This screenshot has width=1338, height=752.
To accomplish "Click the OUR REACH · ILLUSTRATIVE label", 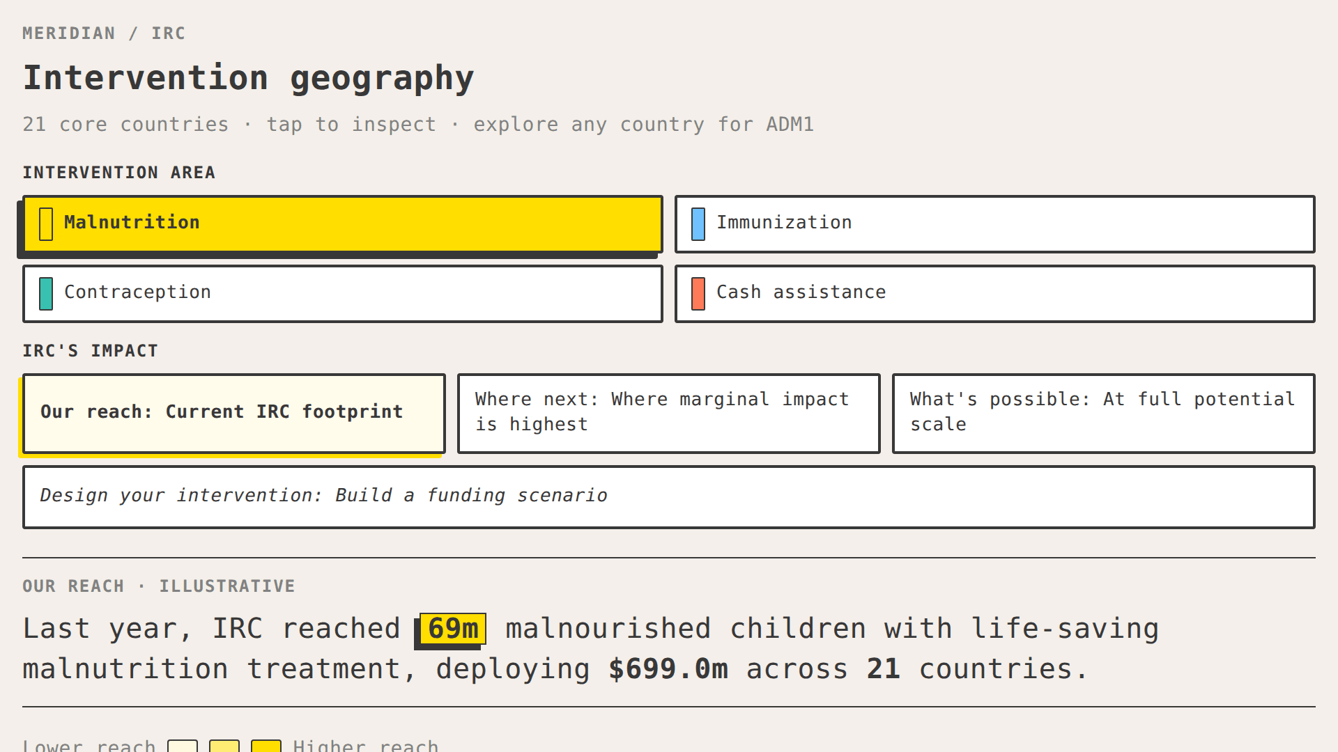I will tap(159, 586).
